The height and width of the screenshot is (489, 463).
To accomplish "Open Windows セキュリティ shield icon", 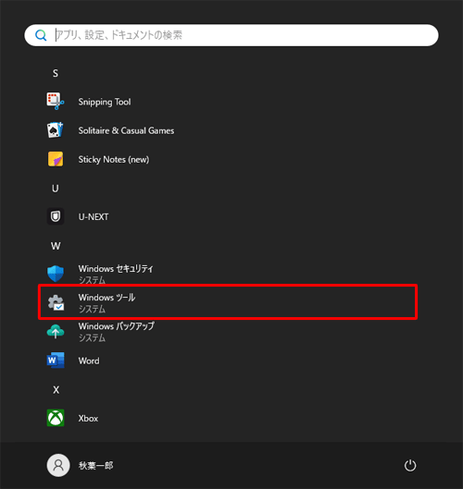I will pos(56,274).
